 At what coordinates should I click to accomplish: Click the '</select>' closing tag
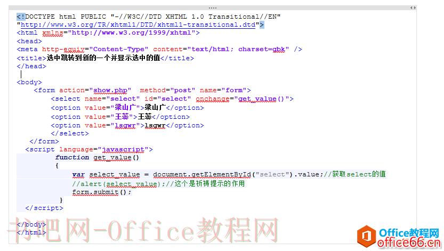point(70,133)
